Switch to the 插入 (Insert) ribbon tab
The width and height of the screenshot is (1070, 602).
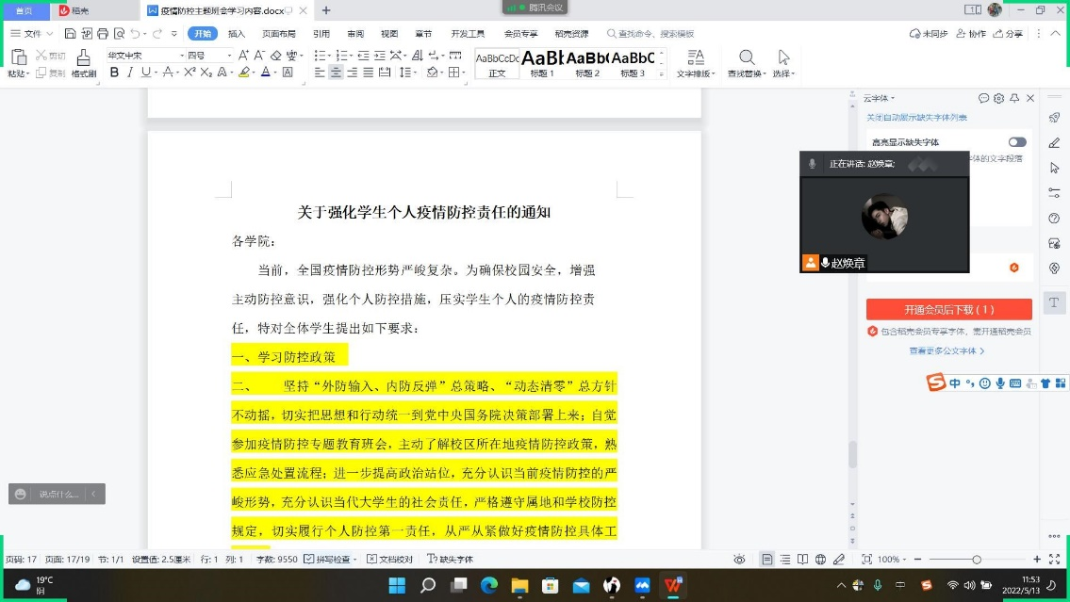point(237,34)
